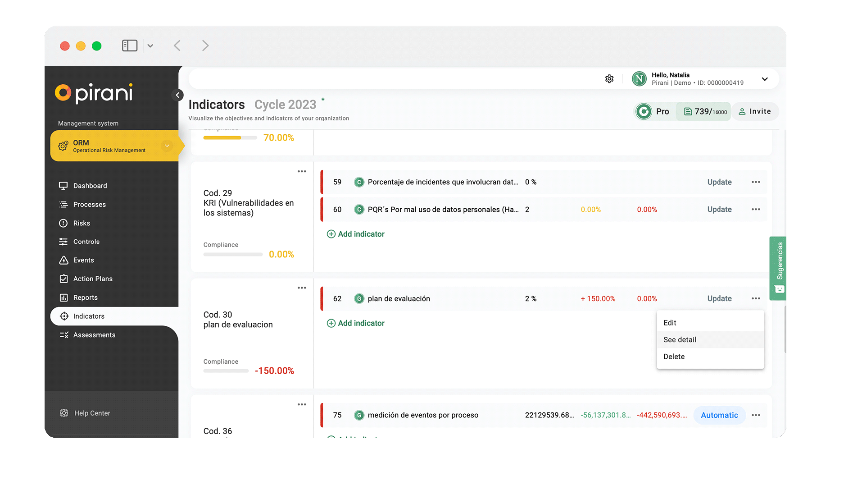The width and height of the screenshot is (862, 485).
Task: Select the Processes sidebar icon
Action: point(64,204)
